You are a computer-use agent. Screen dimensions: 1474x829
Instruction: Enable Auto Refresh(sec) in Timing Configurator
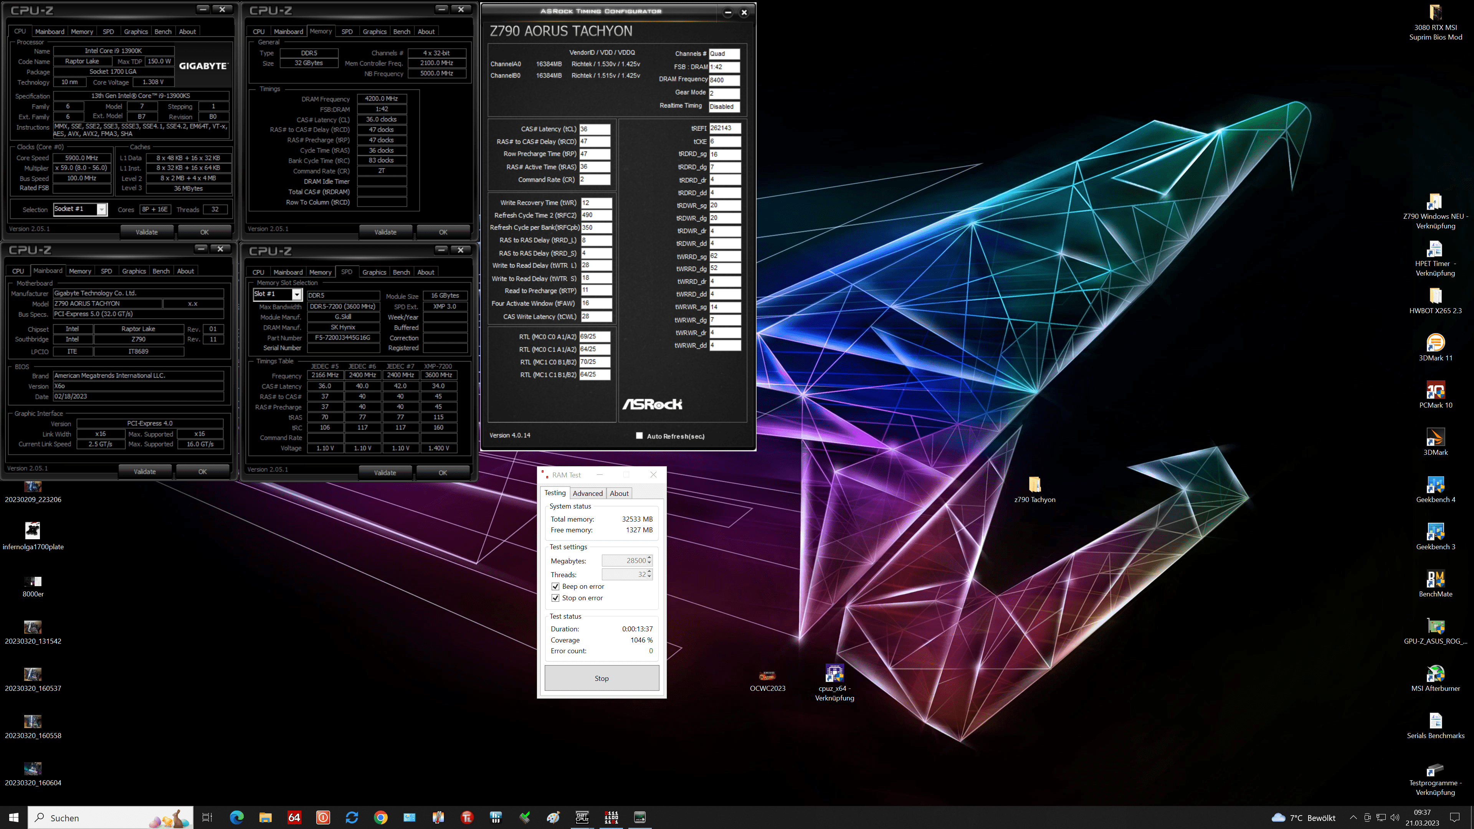coord(639,435)
